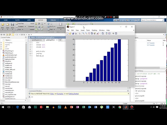The image size is (167, 125).
Task: Click the New Figure icon in Figure 1 toolbar
Action: 67,34
